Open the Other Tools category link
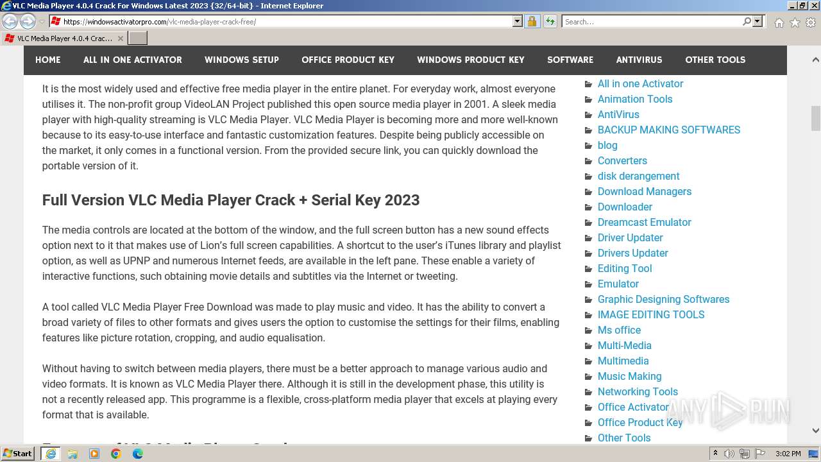The image size is (821, 462). point(624,438)
